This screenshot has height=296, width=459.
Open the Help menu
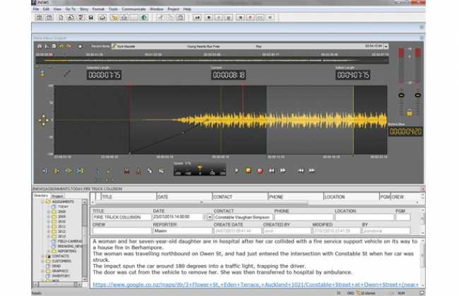pyautogui.click(x=187, y=9)
